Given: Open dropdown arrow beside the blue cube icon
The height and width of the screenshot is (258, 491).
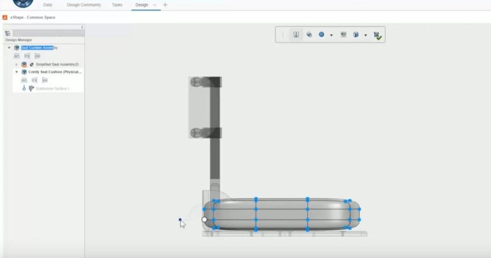Looking at the screenshot, I should (365, 35).
